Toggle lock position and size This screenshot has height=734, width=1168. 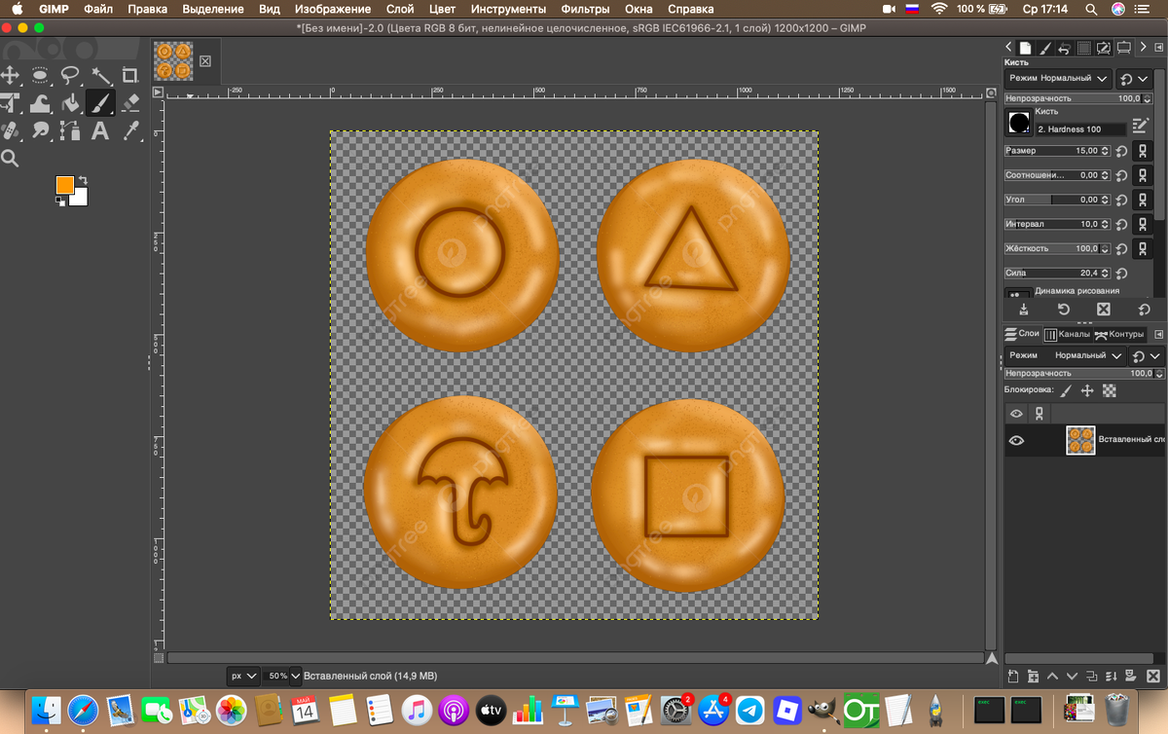1087,390
